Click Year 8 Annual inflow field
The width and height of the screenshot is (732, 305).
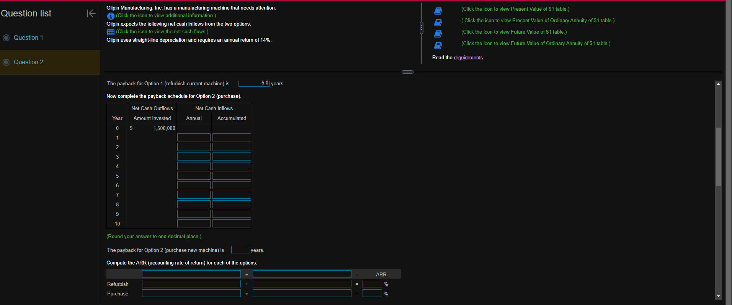pyautogui.click(x=194, y=204)
